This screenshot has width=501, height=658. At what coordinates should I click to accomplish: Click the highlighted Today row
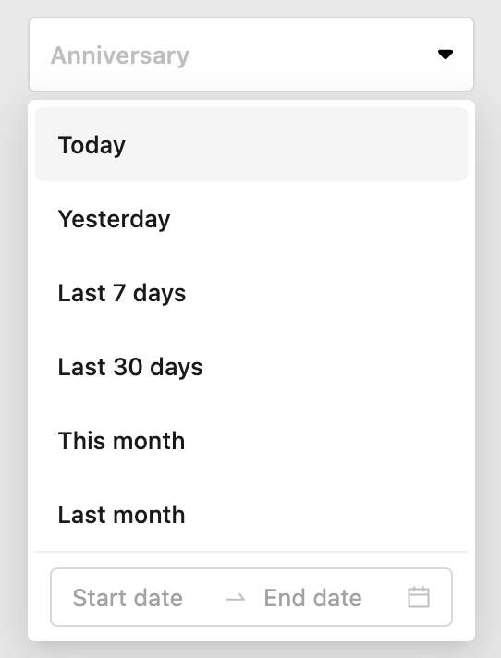click(251, 144)
